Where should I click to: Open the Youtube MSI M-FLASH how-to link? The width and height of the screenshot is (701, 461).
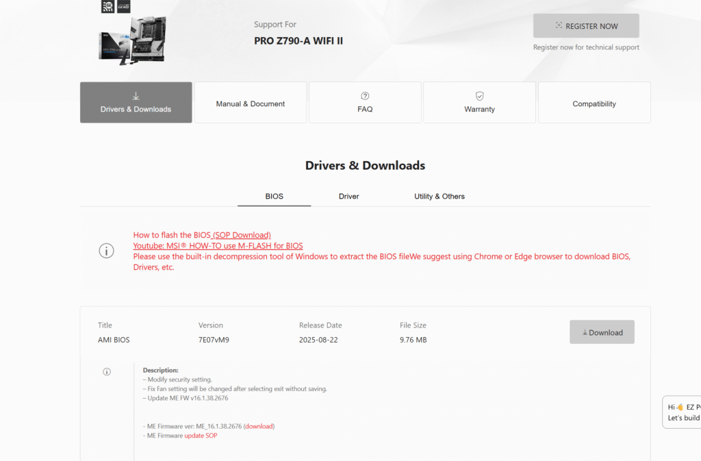click(x=218, y=246)
